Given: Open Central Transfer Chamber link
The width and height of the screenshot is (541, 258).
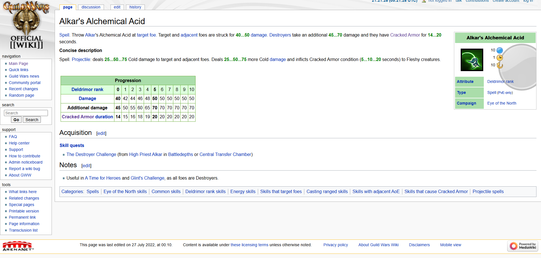Looking at the screenshot, I should (225, 154).
